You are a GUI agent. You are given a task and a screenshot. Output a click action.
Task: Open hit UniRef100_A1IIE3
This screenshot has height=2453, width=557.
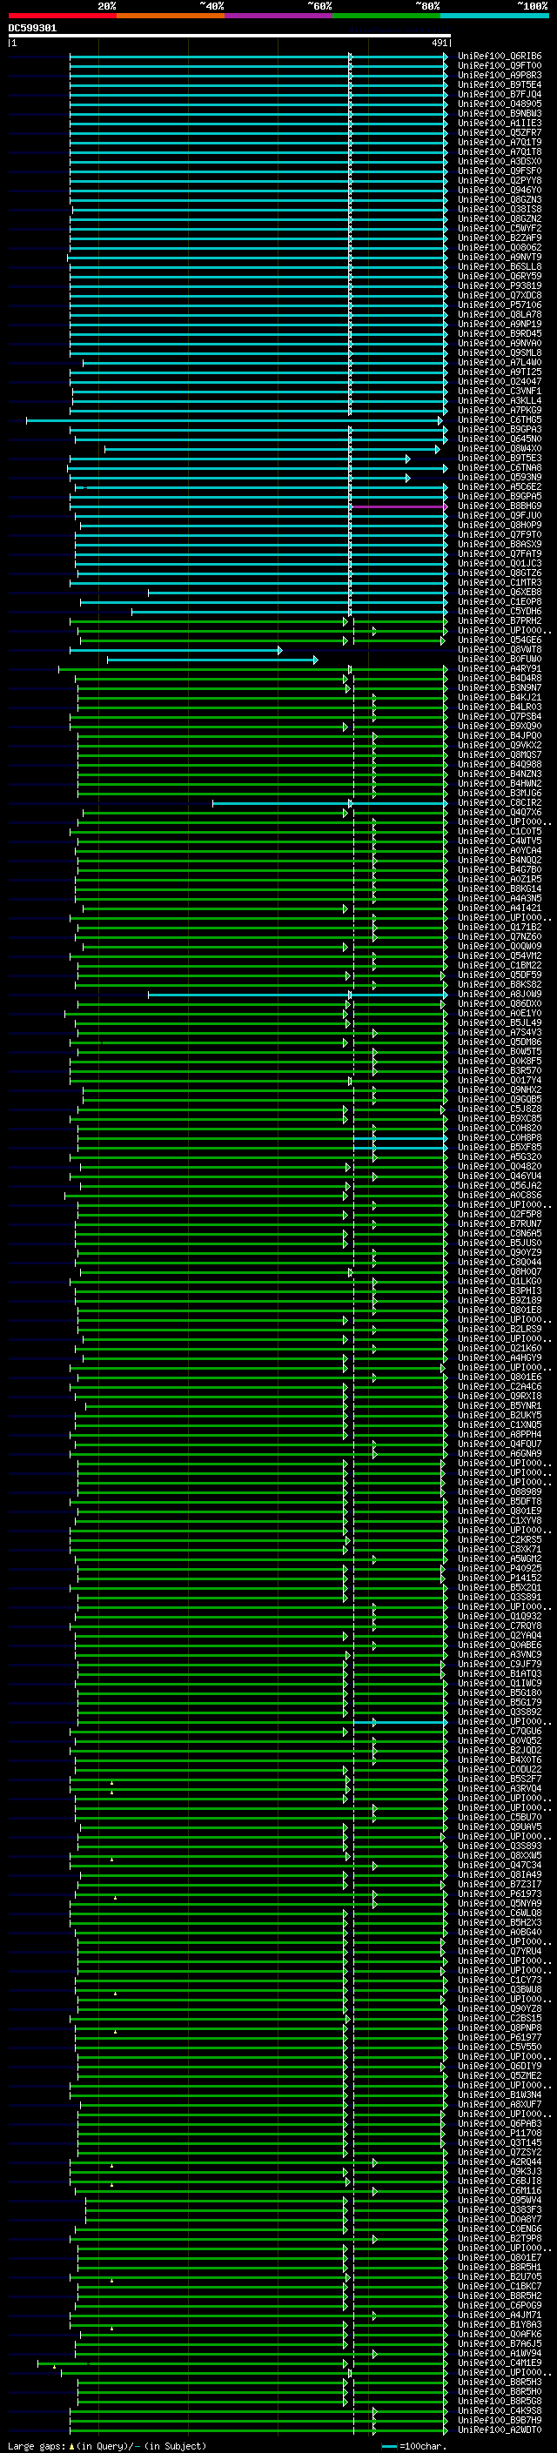click(500, 123)
